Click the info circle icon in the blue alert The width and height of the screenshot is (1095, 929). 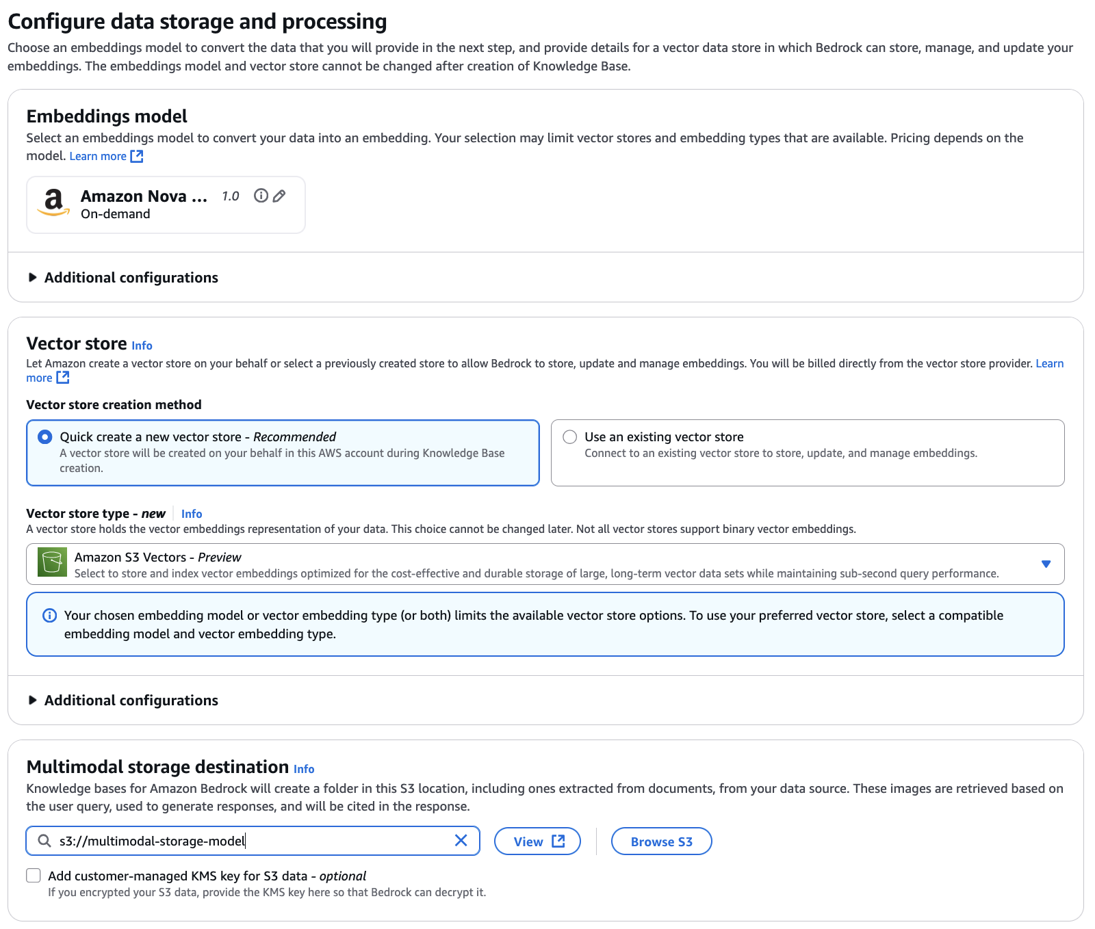pyautogui.click(x=50, y=616)
